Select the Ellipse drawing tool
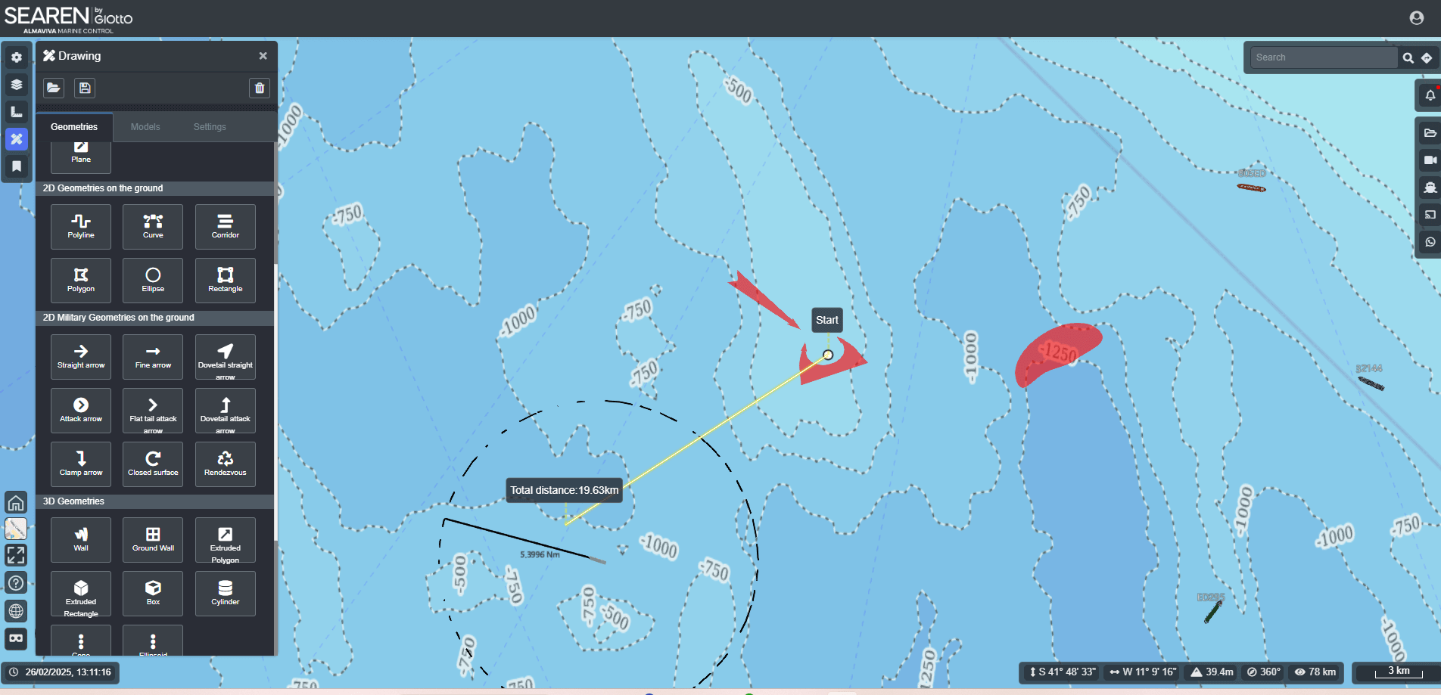 (153, 280)
